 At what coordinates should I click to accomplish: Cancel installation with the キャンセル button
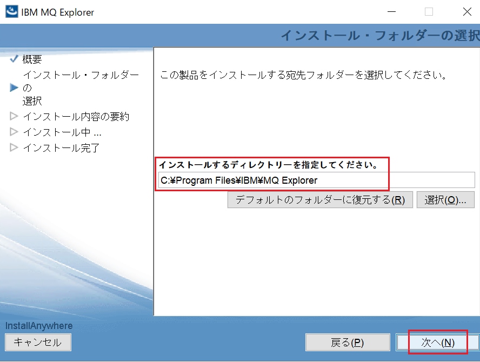point(38,342)
